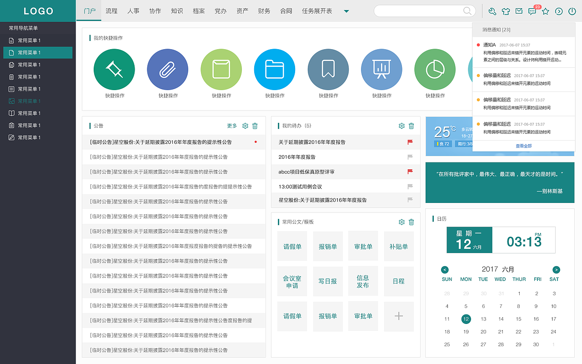Screen dimensions: 582x364
Task: Click trash icon of 常用公文/模板 panel
Action: [x=411, y=222]
